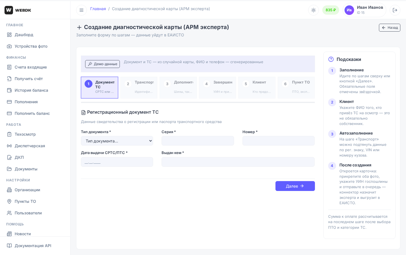Click hint number 4 После создания heading
Viewport: 406px width, 255px height.
(x=355, y=165)
